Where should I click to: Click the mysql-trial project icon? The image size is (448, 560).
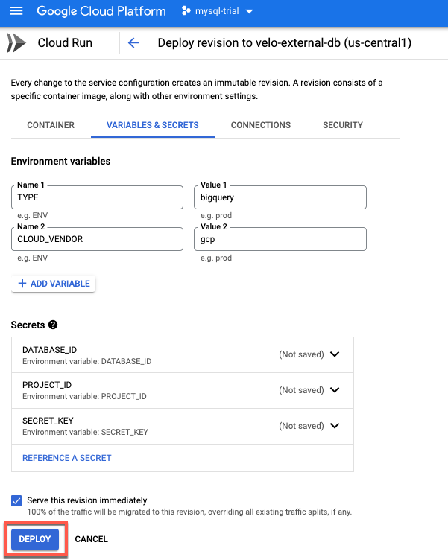pos(186,11)
